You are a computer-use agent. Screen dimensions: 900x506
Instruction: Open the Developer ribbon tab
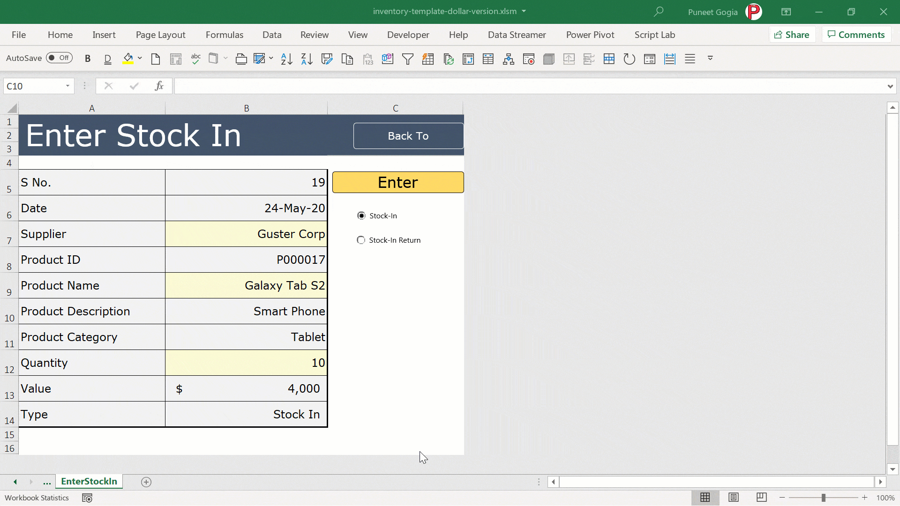click(x=408, y=34)
